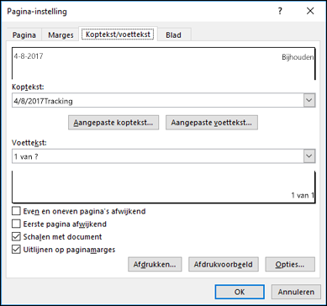Click the help question mark icon
This screenshot has width=327, height=306.
pyautogui.click(x=280, y=12)
